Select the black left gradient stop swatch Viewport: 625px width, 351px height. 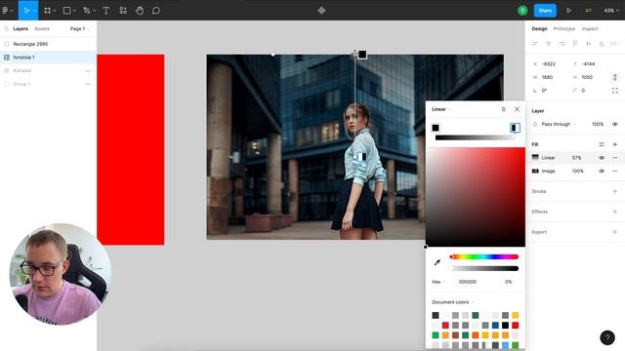(x=436, y=128)
